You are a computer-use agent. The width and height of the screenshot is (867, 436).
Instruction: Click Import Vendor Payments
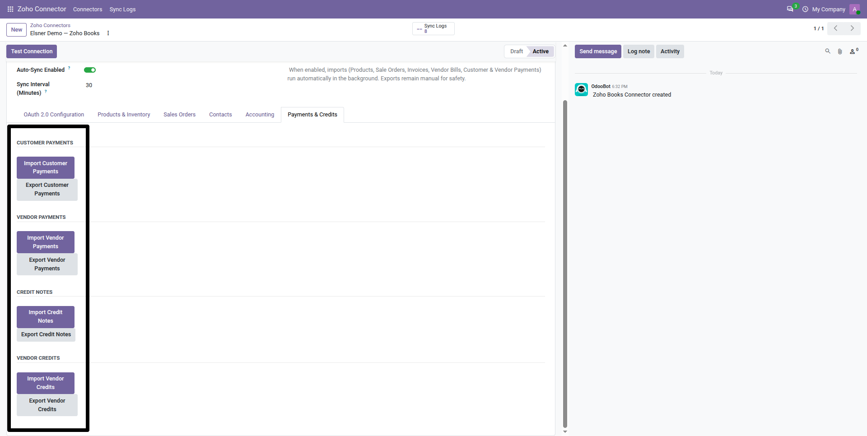[x=46, y=242]
